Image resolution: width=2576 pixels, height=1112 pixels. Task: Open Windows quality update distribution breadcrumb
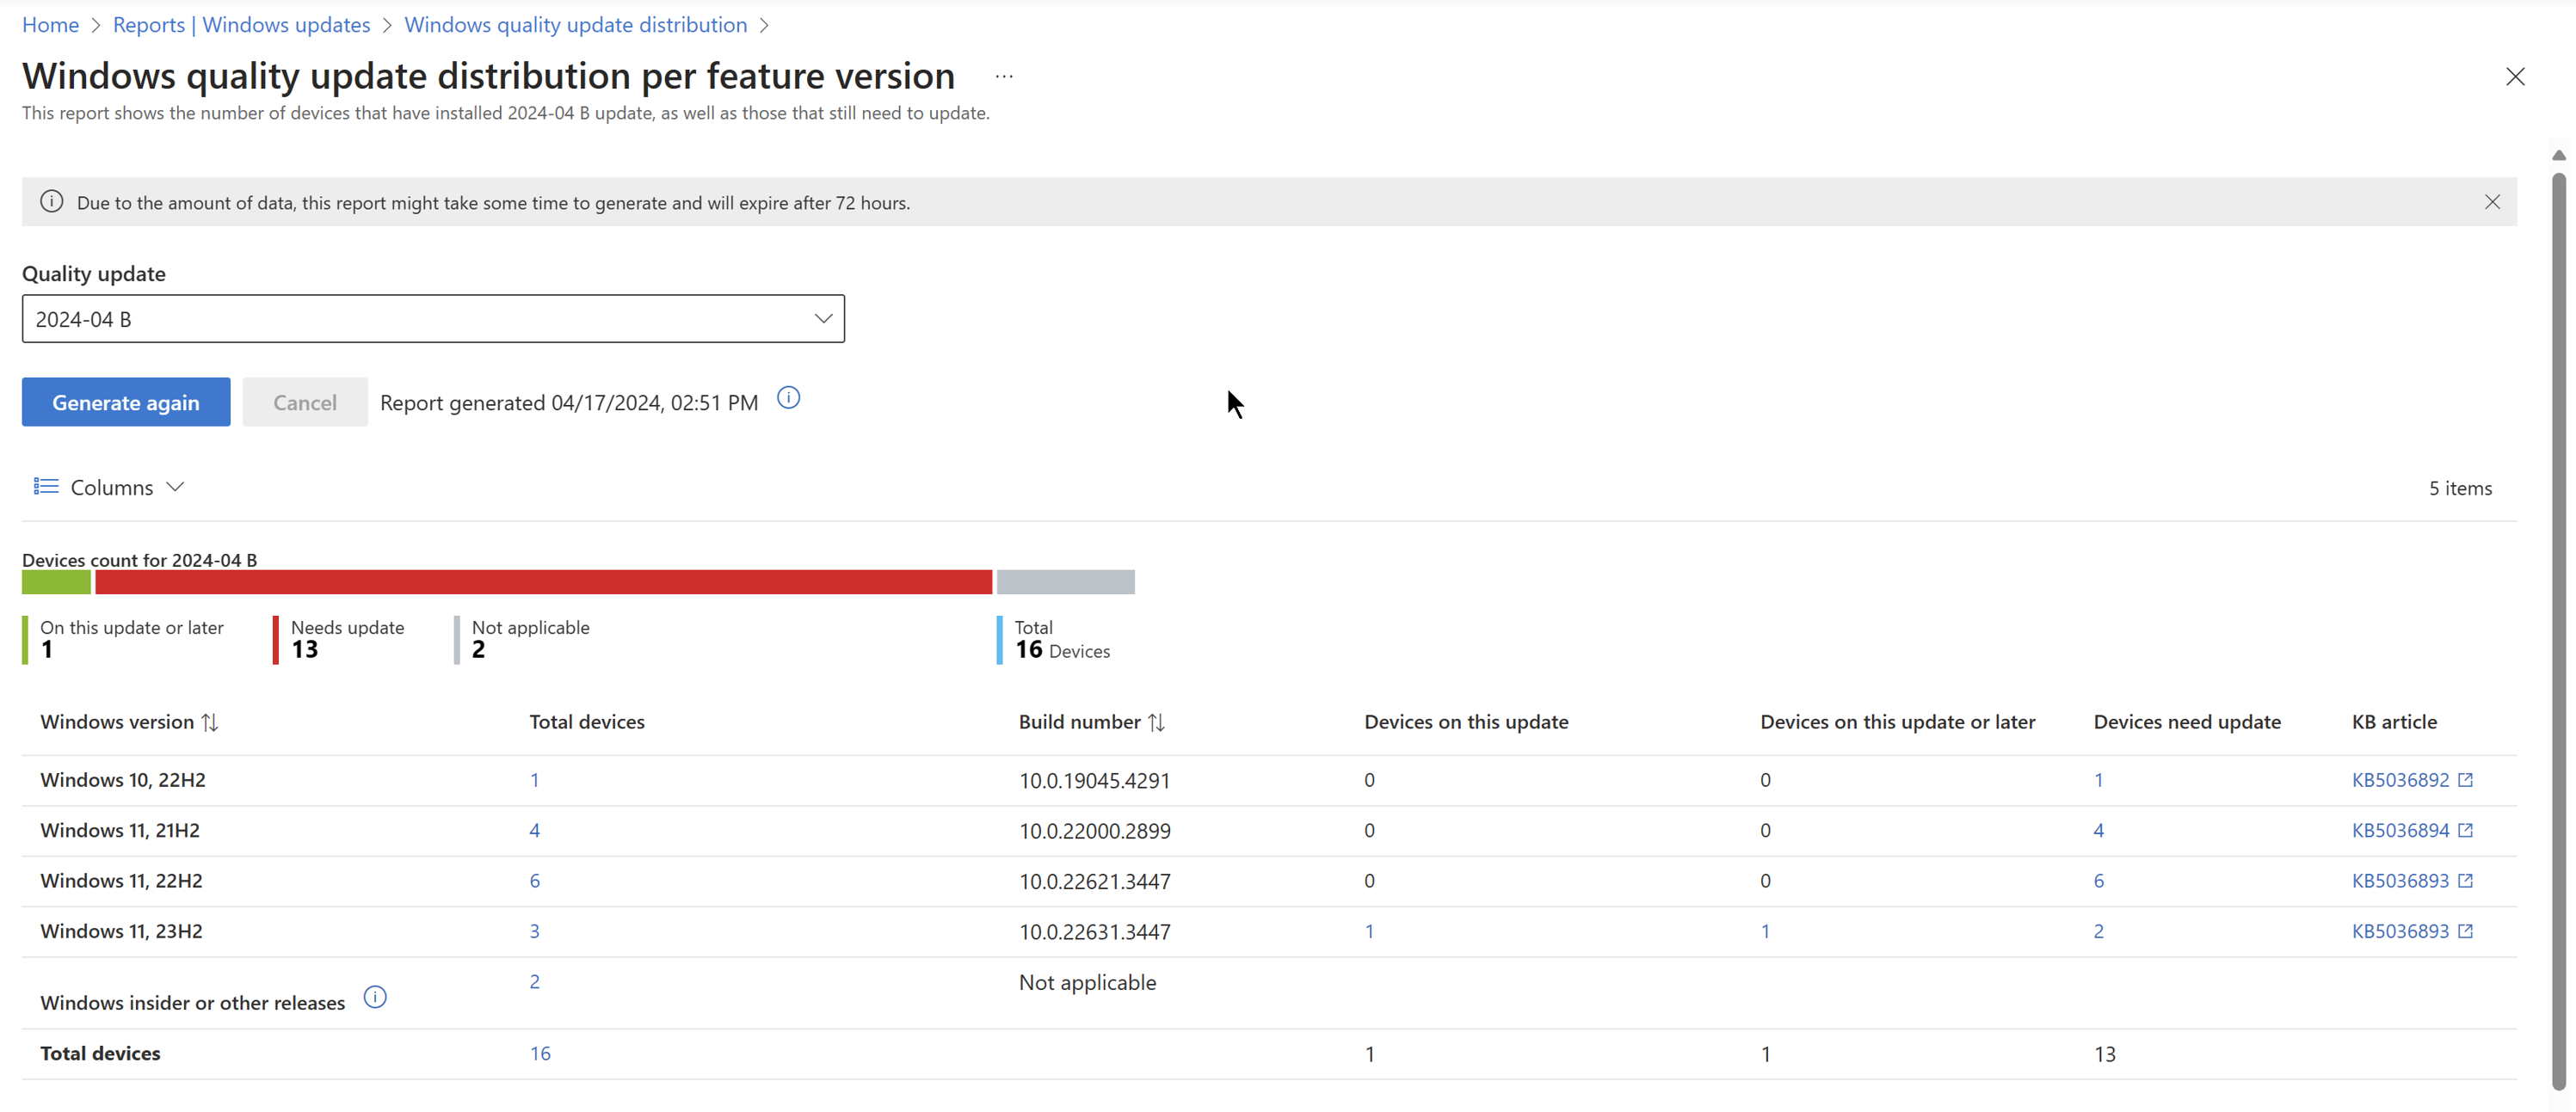(x=575, y=25)
